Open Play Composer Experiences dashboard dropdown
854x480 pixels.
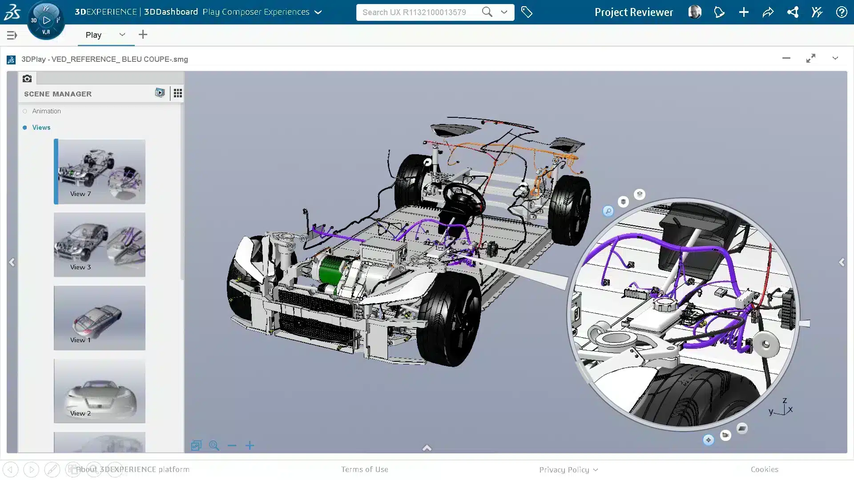point(318,12)
